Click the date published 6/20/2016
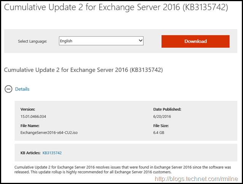The image size is (243, 184). coord(162,117)
